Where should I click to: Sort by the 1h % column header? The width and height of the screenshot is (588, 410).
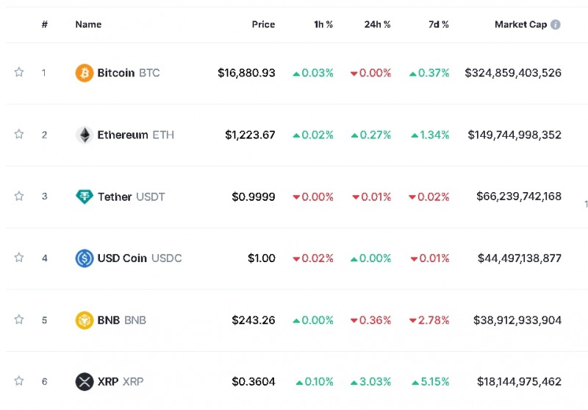tap(323, 24)
